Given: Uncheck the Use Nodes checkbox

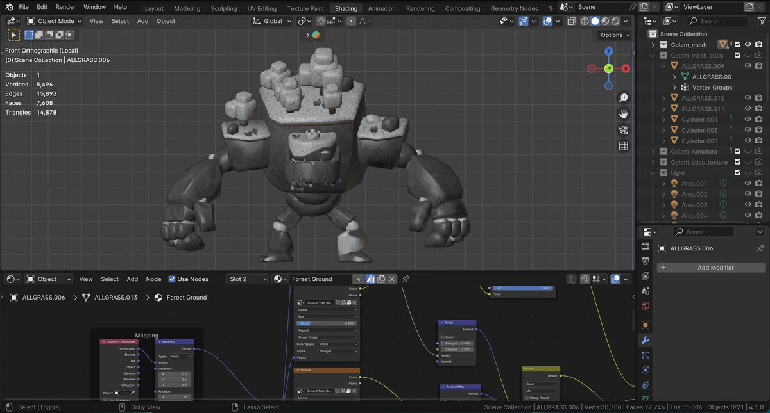Looking at the screenshot, I should click(172, 279).
